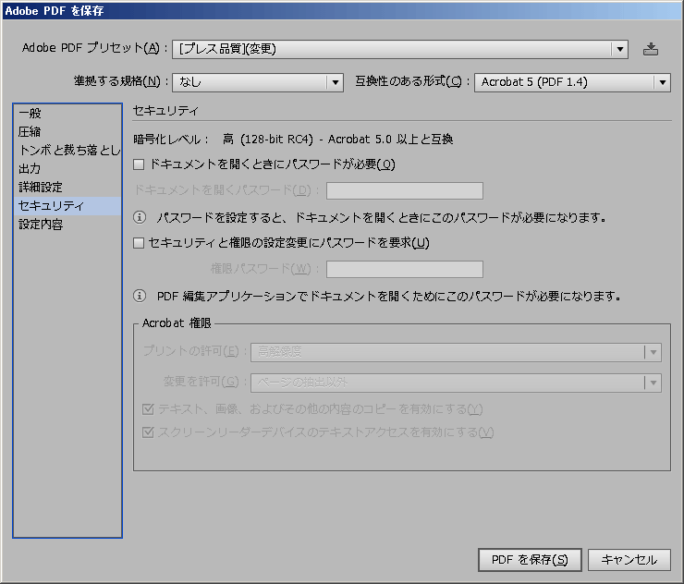
Task: Open the 互換性のある形式 dropdown
Action: [572, 82]
